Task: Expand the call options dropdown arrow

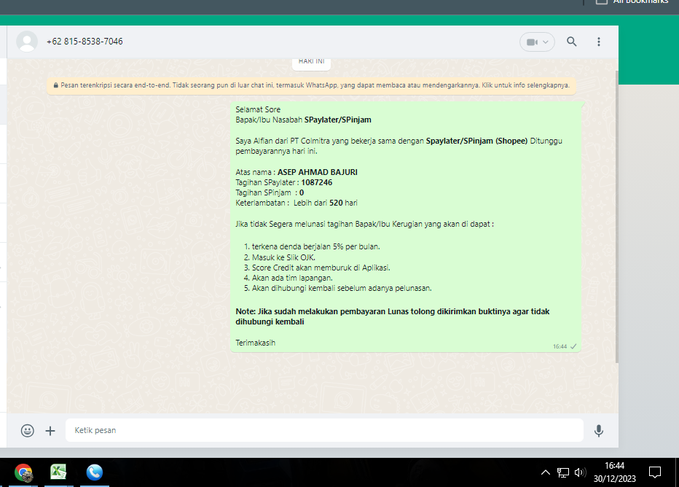Action: (546, 42)
